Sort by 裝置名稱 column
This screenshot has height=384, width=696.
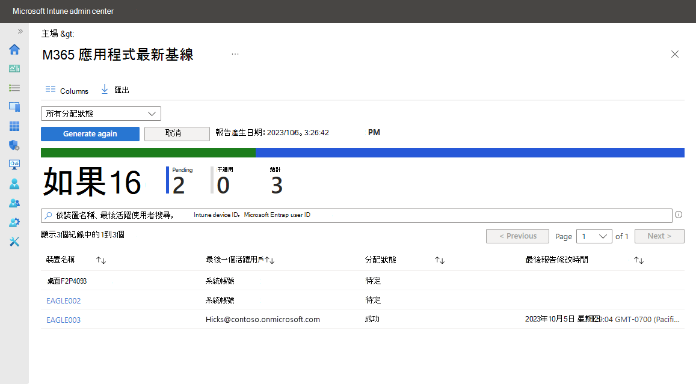pos(101,260)
